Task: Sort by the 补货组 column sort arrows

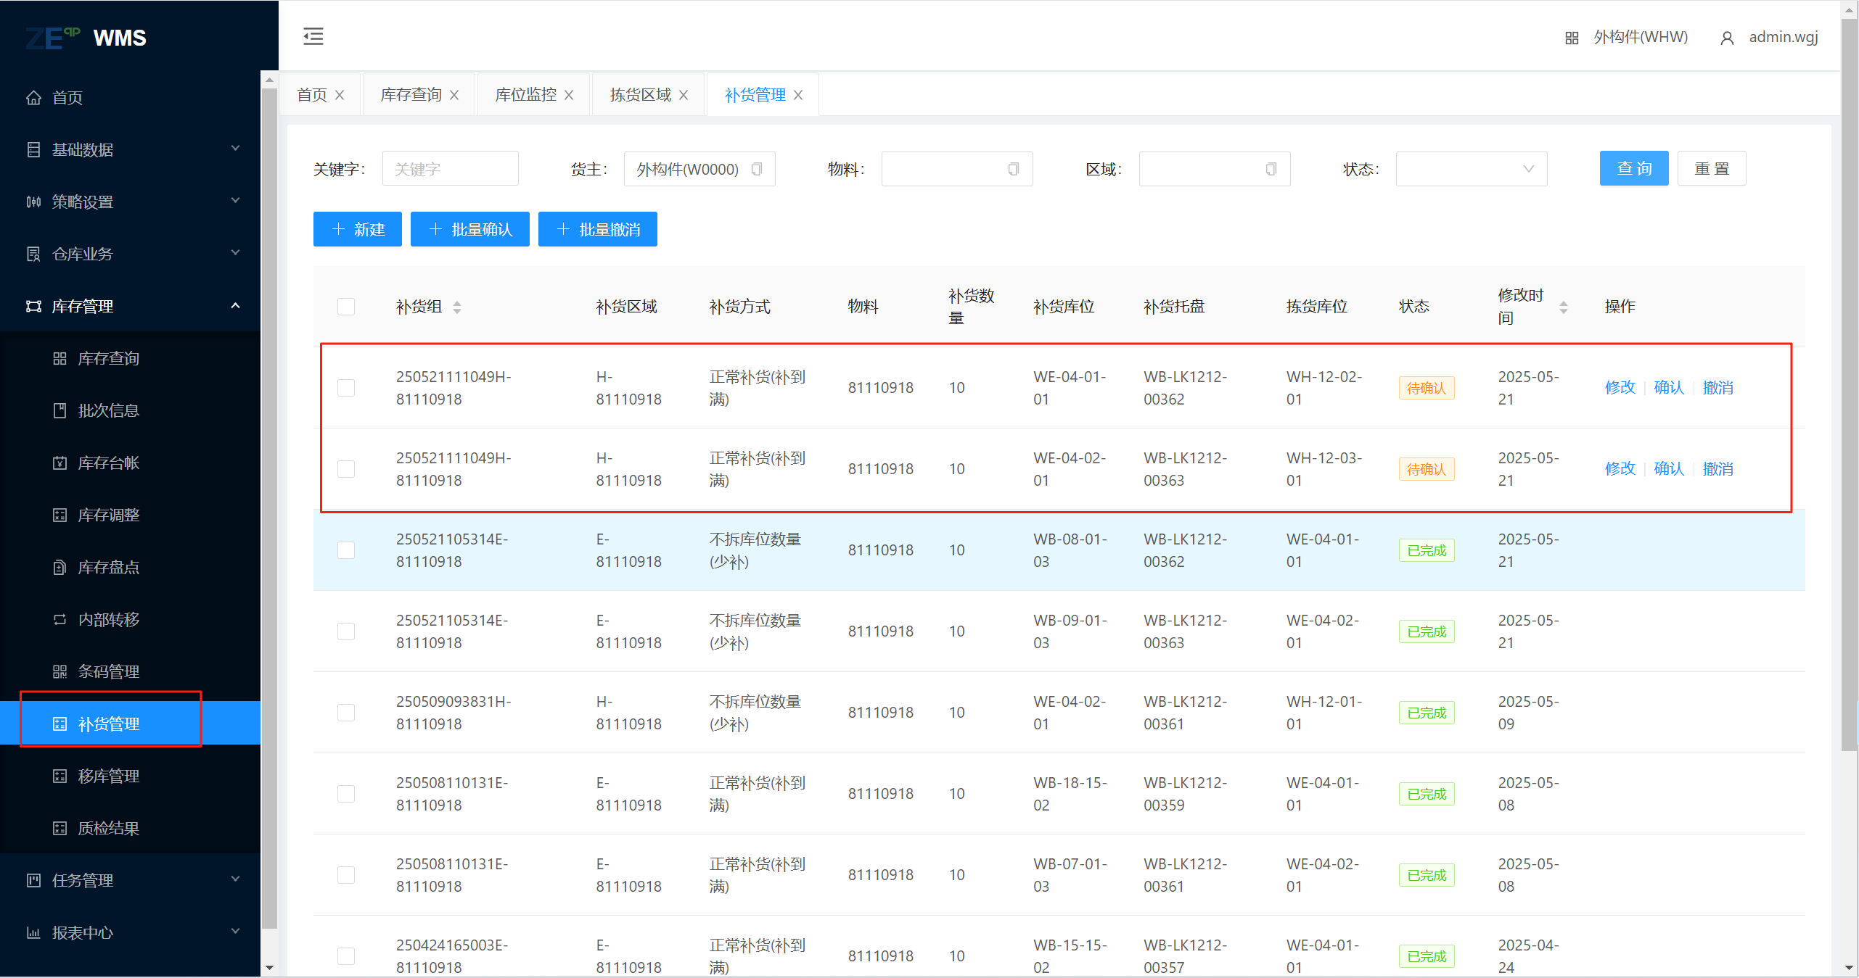Action: pyautogui.click(x=457, y=307)
